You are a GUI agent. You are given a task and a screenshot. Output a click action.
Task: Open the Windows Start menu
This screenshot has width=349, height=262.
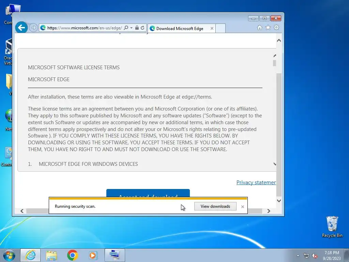coord(9,255)
